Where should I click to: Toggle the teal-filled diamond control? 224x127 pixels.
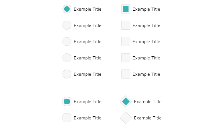(126, 101)
